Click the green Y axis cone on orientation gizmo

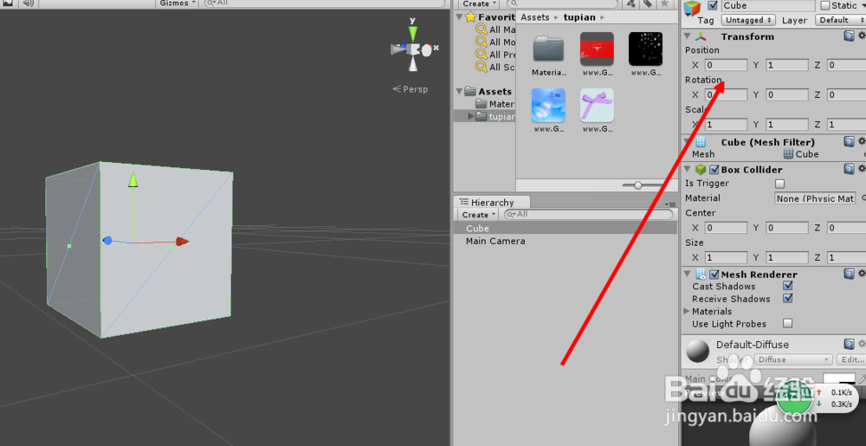coord(412,33)
